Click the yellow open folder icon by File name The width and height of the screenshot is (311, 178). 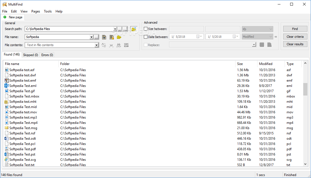pyautogui.click(x=119, y=37)
